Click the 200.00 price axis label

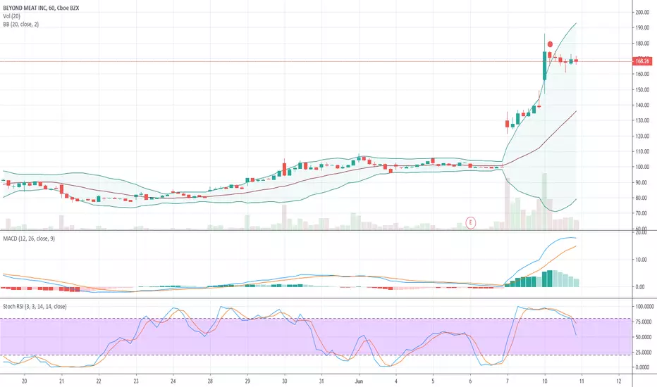(642, 13)
